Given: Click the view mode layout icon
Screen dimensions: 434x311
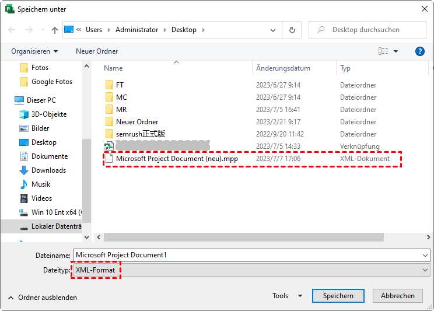Looking at the screenshot, I should [383, 51].
